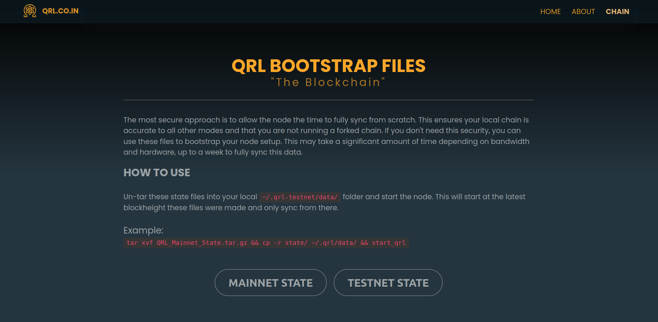Viewport: 658px width, 322px height.
Task: Open the ABOUT nav item
Action: [583, 12]
